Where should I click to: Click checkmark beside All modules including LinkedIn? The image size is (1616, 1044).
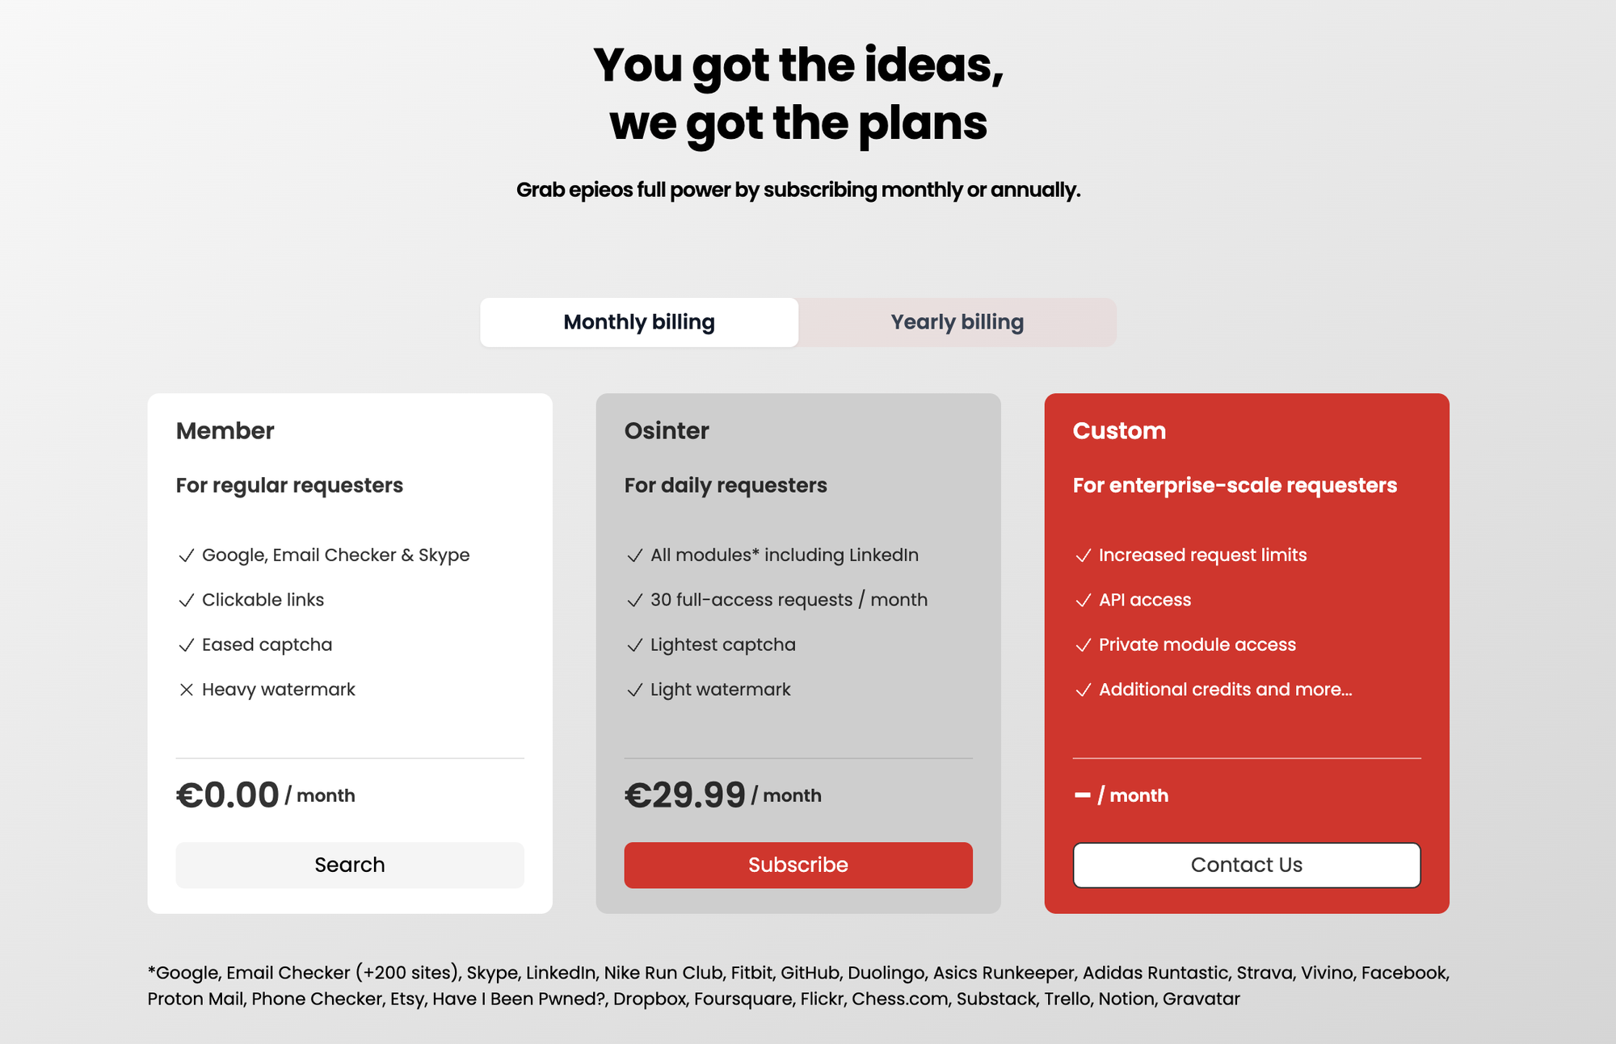coord(634,556)
